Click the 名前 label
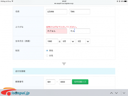Image resolution: width=128 pixels, height=96 pixels. (17, 12)
